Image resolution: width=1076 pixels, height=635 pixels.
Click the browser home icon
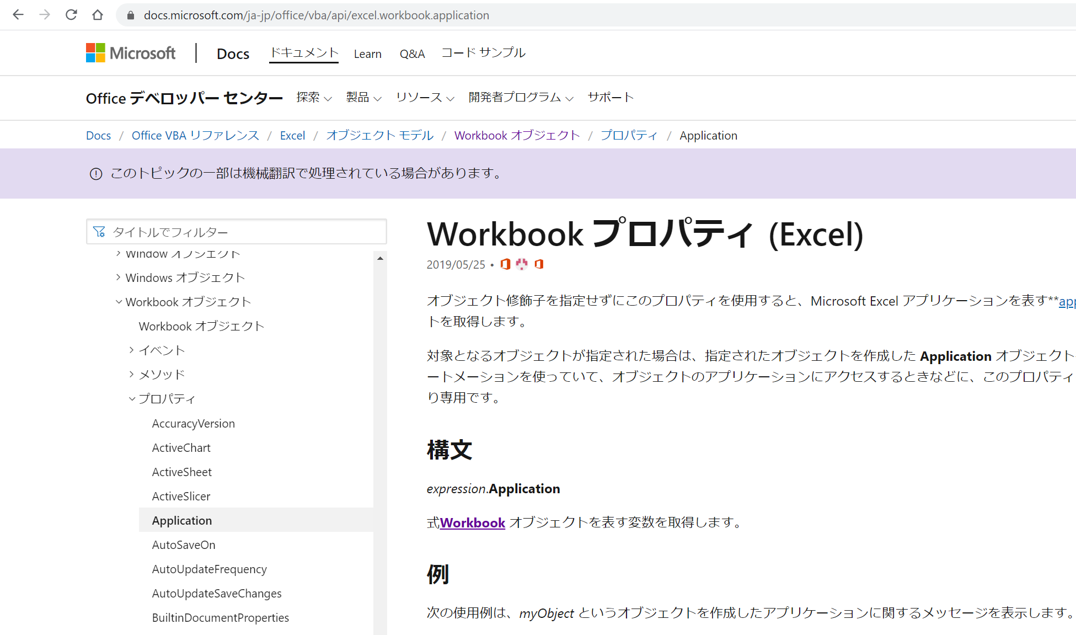pos(98,15)
